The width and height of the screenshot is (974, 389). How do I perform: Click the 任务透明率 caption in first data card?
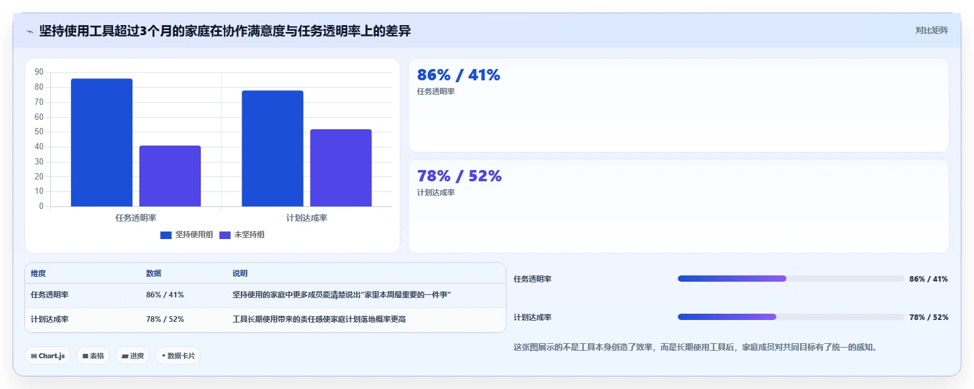click(436, 91)
